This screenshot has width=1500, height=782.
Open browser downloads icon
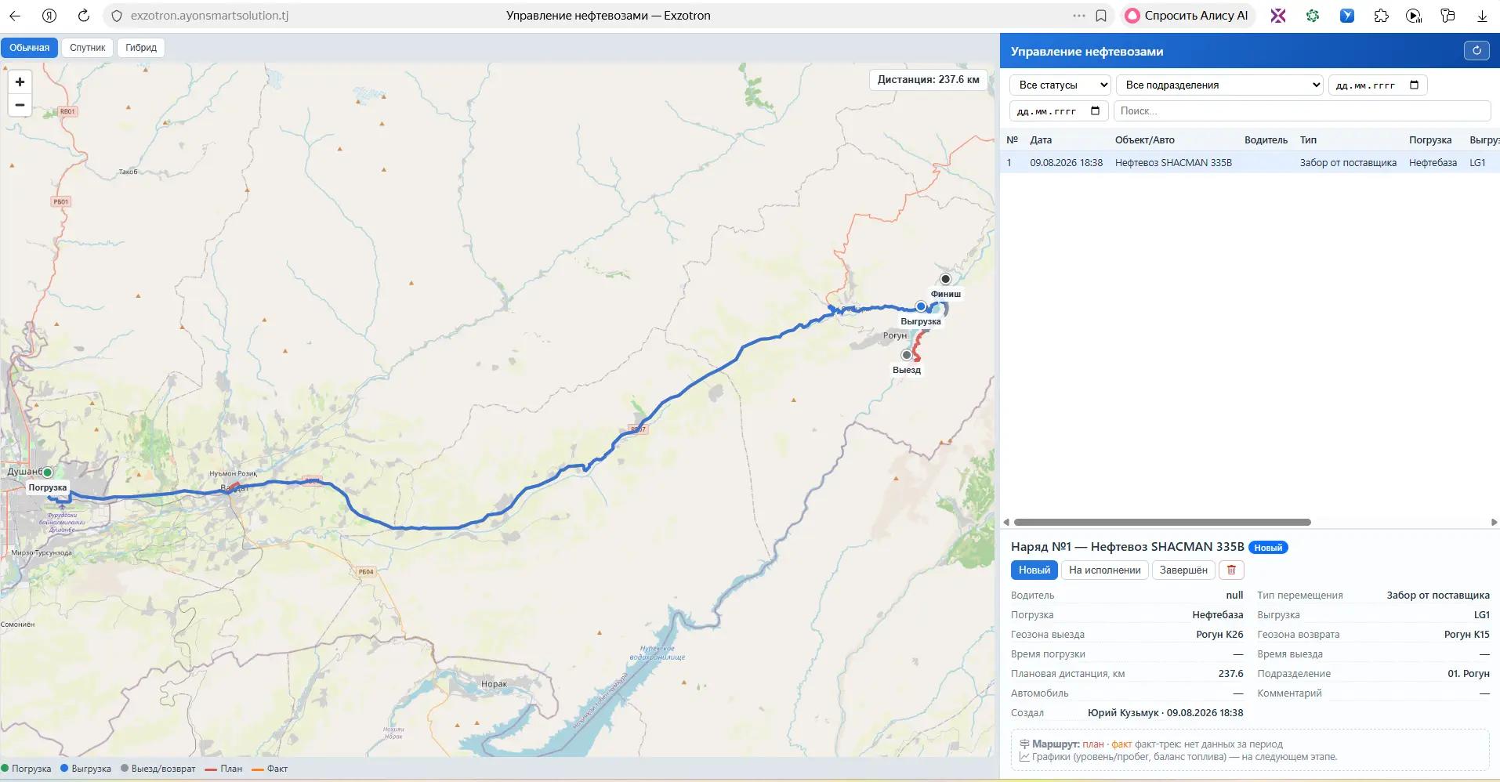pyautogui.click(x=1482, y=16)
